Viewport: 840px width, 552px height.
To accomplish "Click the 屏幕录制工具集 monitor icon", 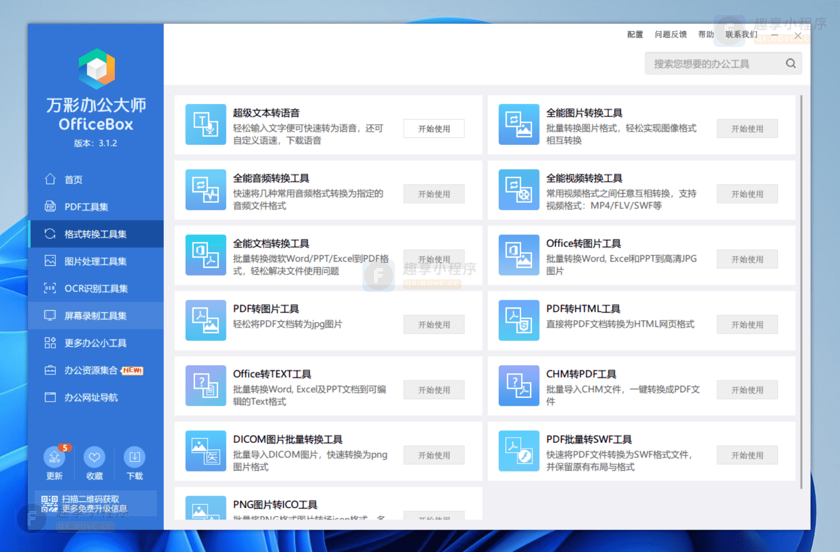I will [x=50, y=315].
